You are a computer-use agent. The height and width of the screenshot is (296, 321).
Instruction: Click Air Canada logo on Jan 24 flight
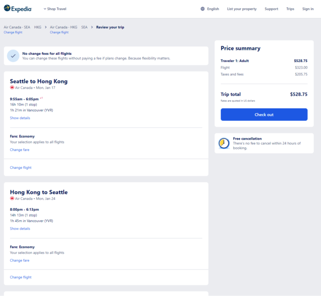12,199
